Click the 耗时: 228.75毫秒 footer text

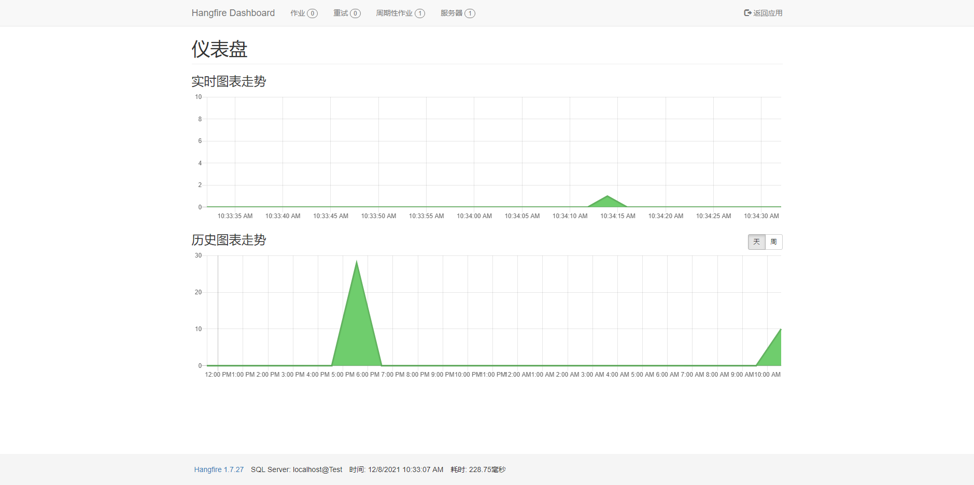[x=478, y=469]
